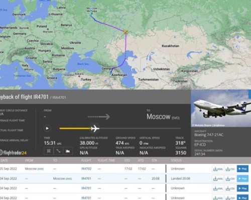Click the EP-ICD registration

(200, 144)
